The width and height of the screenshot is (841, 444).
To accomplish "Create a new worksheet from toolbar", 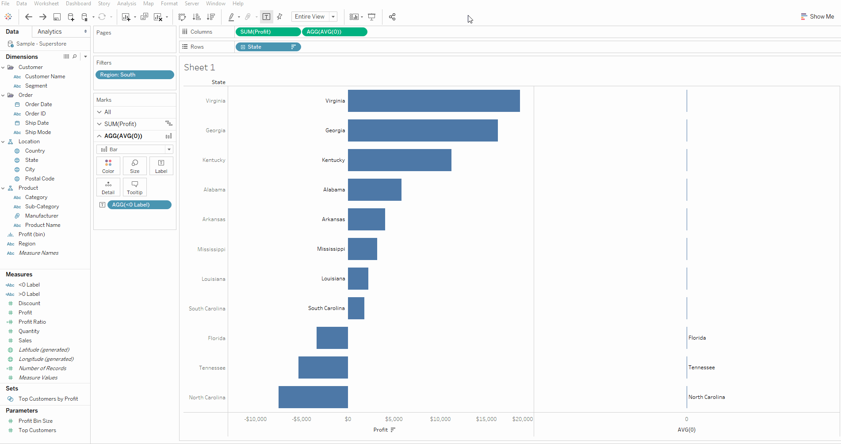I will [x=126, y=17].
